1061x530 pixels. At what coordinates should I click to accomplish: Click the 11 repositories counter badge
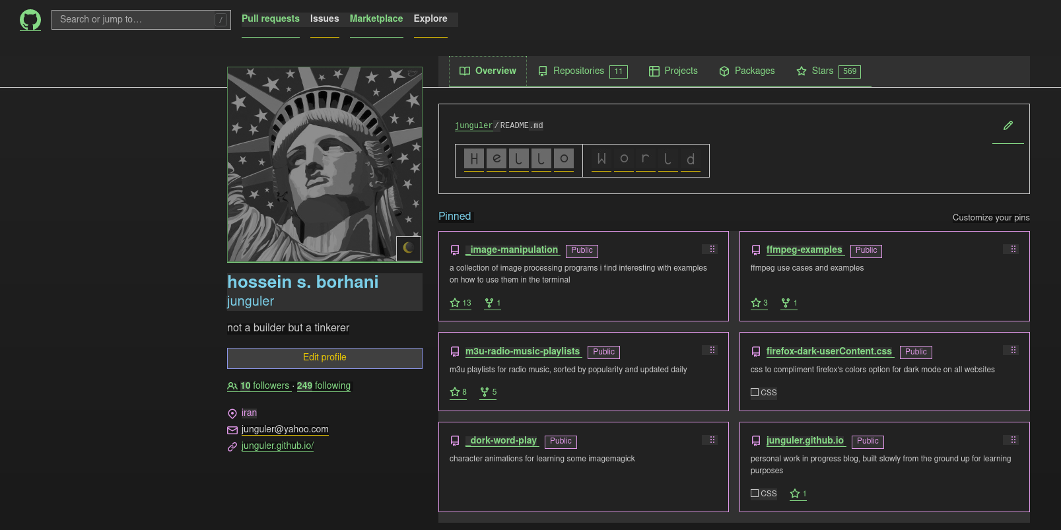point(619,71)
